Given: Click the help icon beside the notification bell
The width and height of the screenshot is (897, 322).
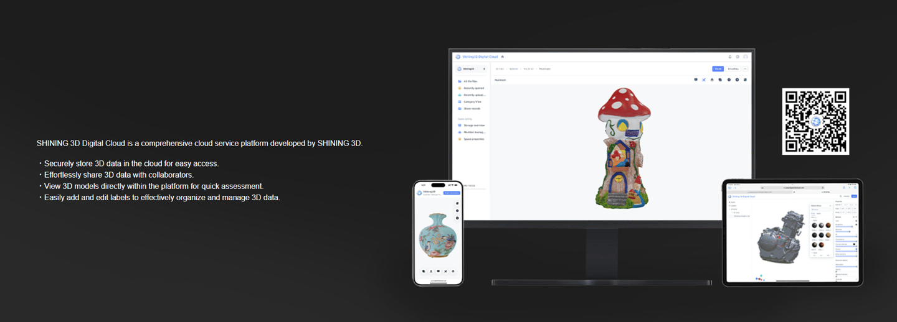Looking at the screenshot, I should click(738, 57).
